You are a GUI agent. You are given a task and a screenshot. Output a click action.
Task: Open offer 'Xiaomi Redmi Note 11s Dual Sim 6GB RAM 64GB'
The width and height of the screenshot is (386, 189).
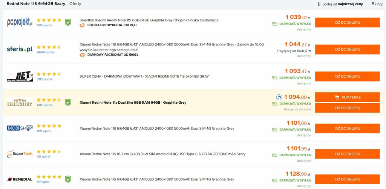pos(133,103)
